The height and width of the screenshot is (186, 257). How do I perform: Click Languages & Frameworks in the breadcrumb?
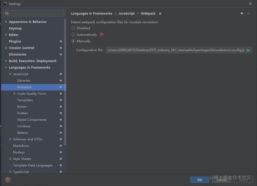(x=91, y=14)
